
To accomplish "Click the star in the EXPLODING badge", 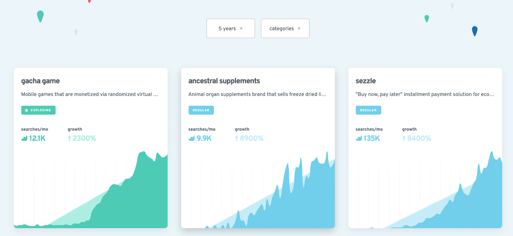I will [27, 110].
